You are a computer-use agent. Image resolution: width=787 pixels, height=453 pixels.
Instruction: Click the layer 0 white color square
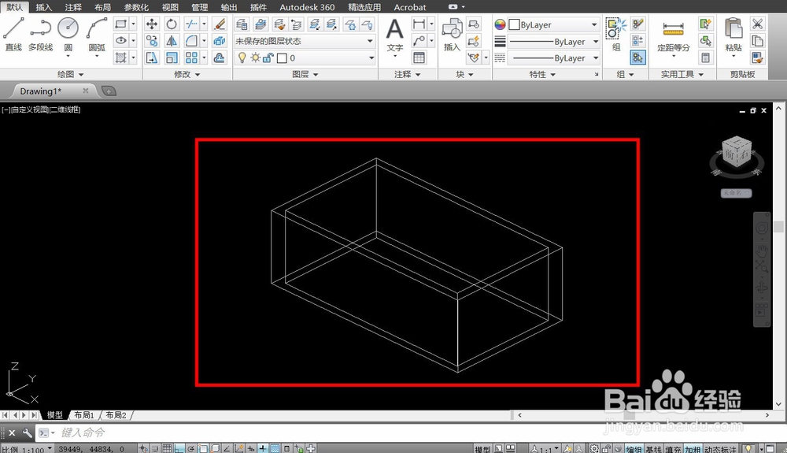pos(282,58)
